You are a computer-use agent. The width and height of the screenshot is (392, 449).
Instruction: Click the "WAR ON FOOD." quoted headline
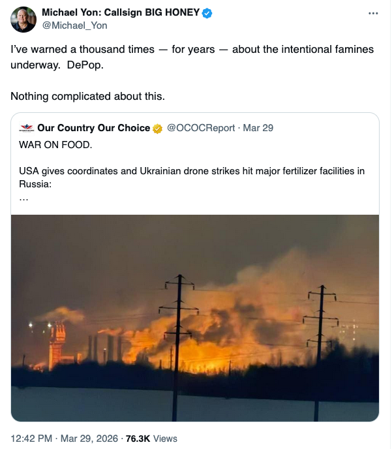click(x=47, y=143)
